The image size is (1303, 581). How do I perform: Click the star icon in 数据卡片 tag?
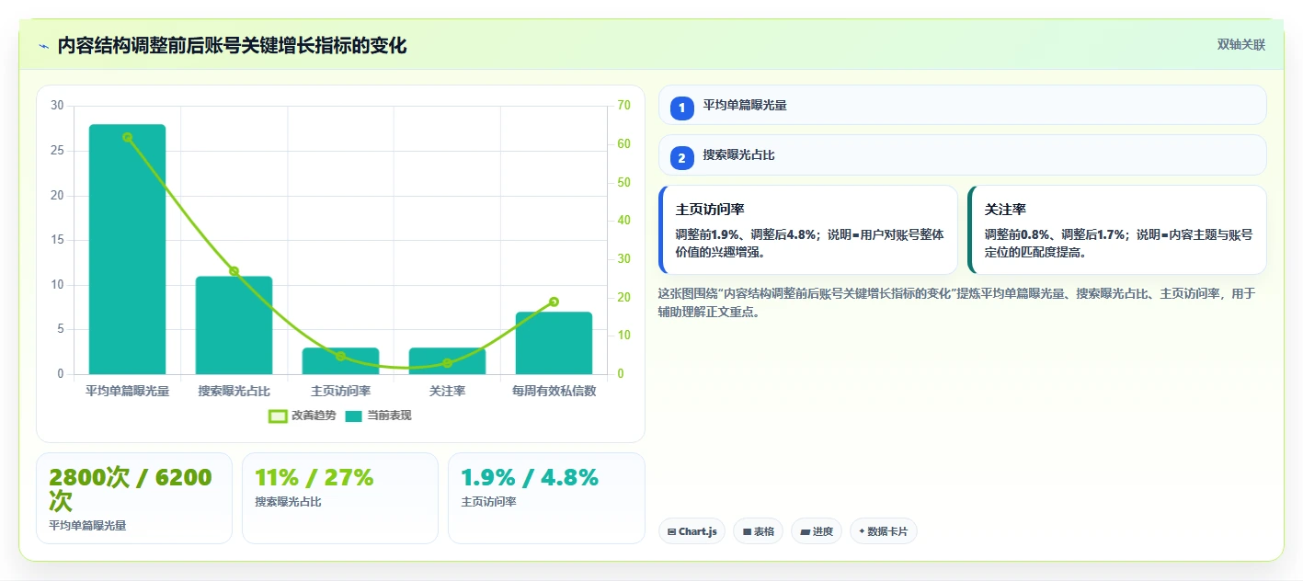[862, 531]
